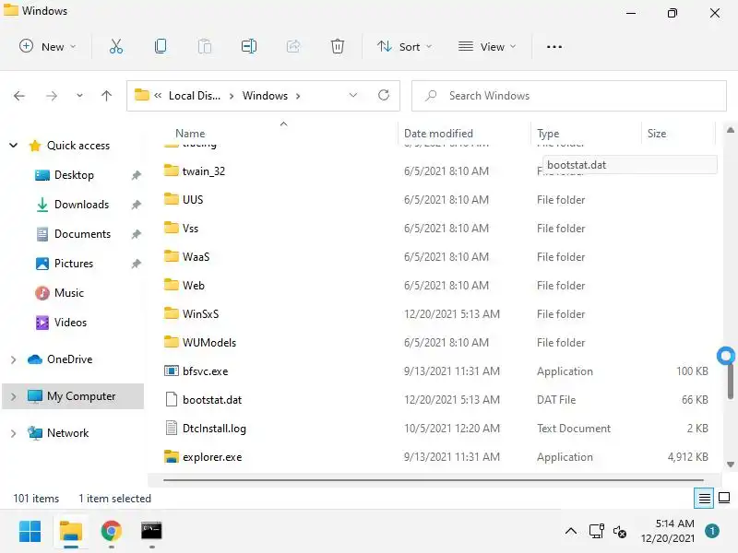Image resolution: width=738 pixels, height=553 pixels.
Task: Click the Copy icon in toolbar
Action: (x=161, y=47)
